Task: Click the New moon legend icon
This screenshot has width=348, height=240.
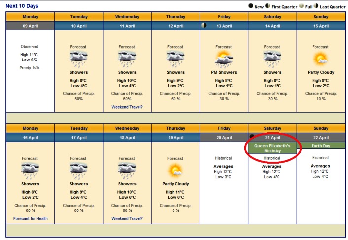Action: point(251,6)
